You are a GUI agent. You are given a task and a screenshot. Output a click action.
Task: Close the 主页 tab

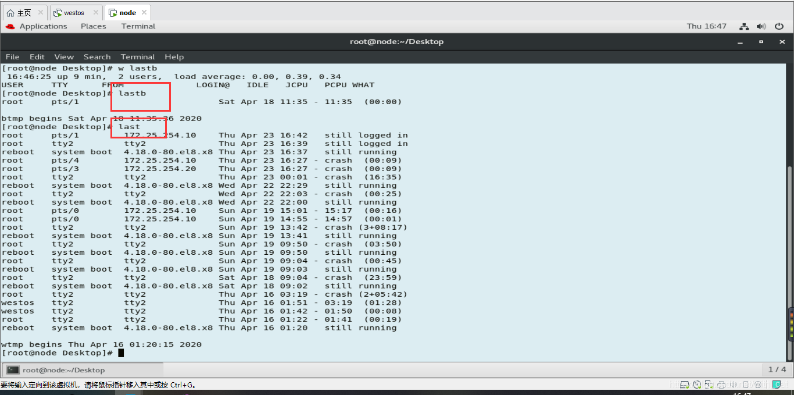[x=40, y=12]
